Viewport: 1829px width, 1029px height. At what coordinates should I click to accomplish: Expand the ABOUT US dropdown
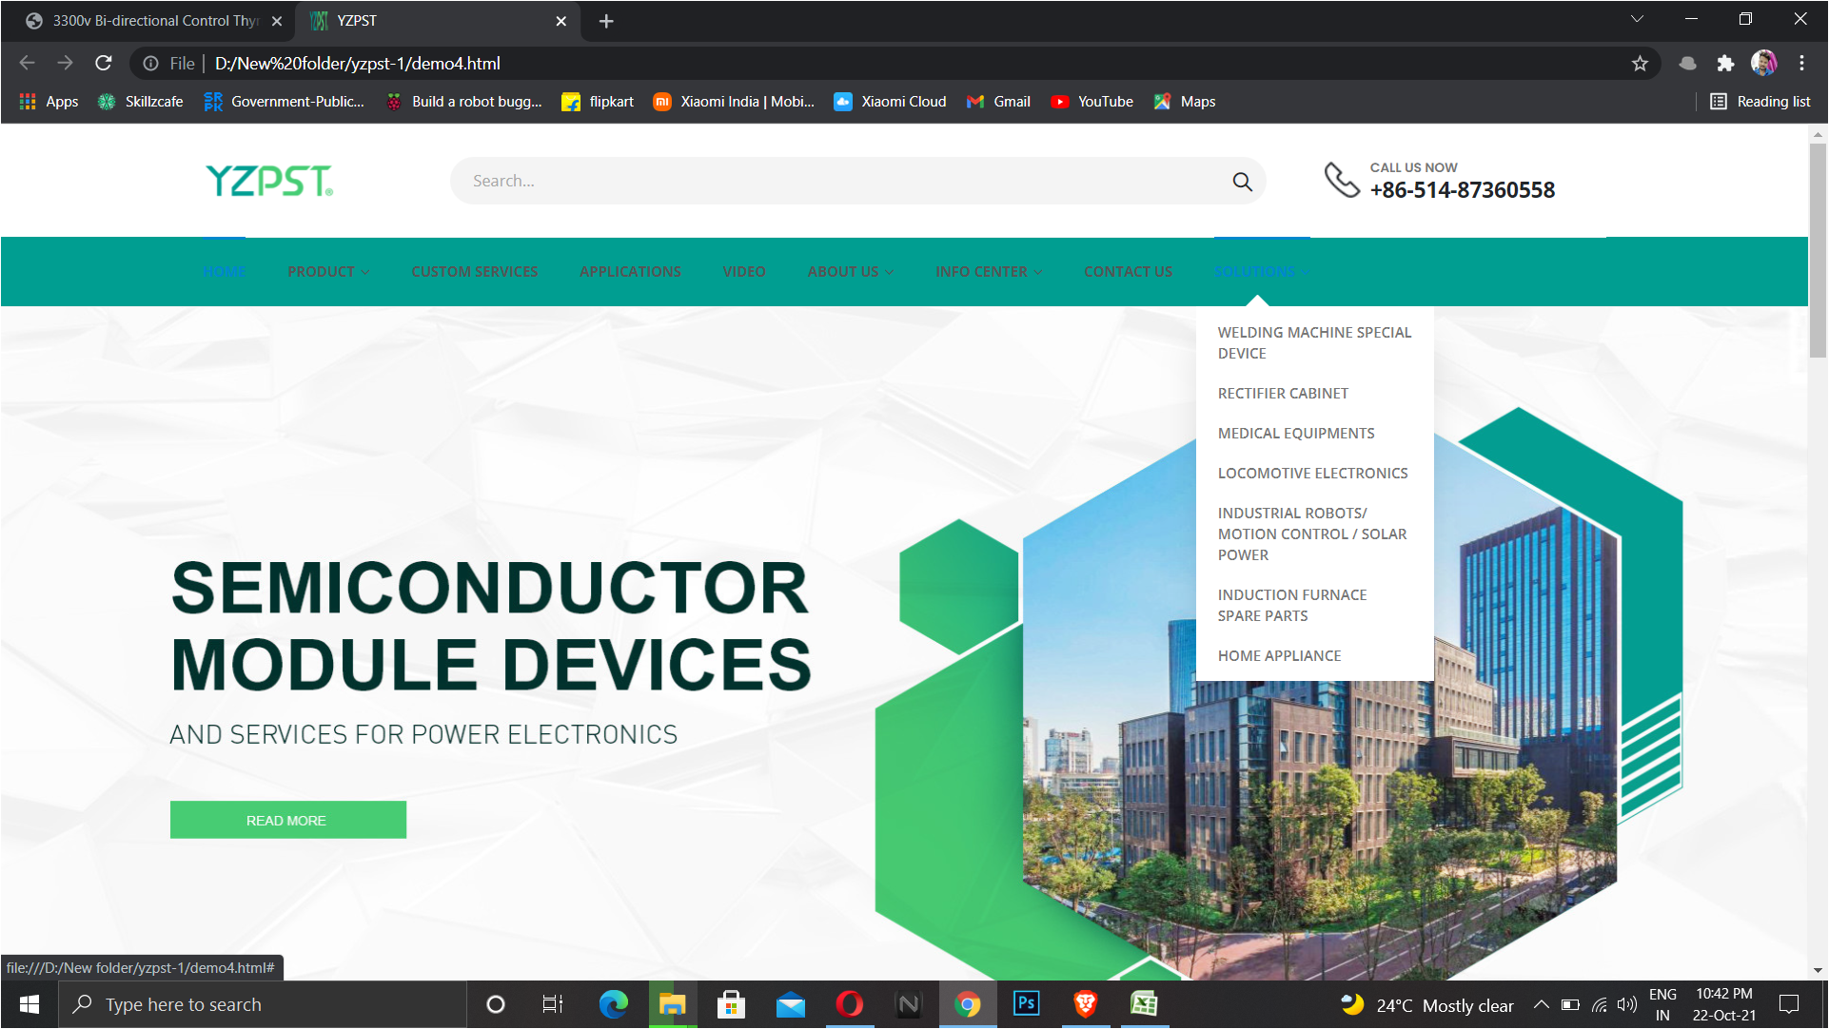coord(850,272)
